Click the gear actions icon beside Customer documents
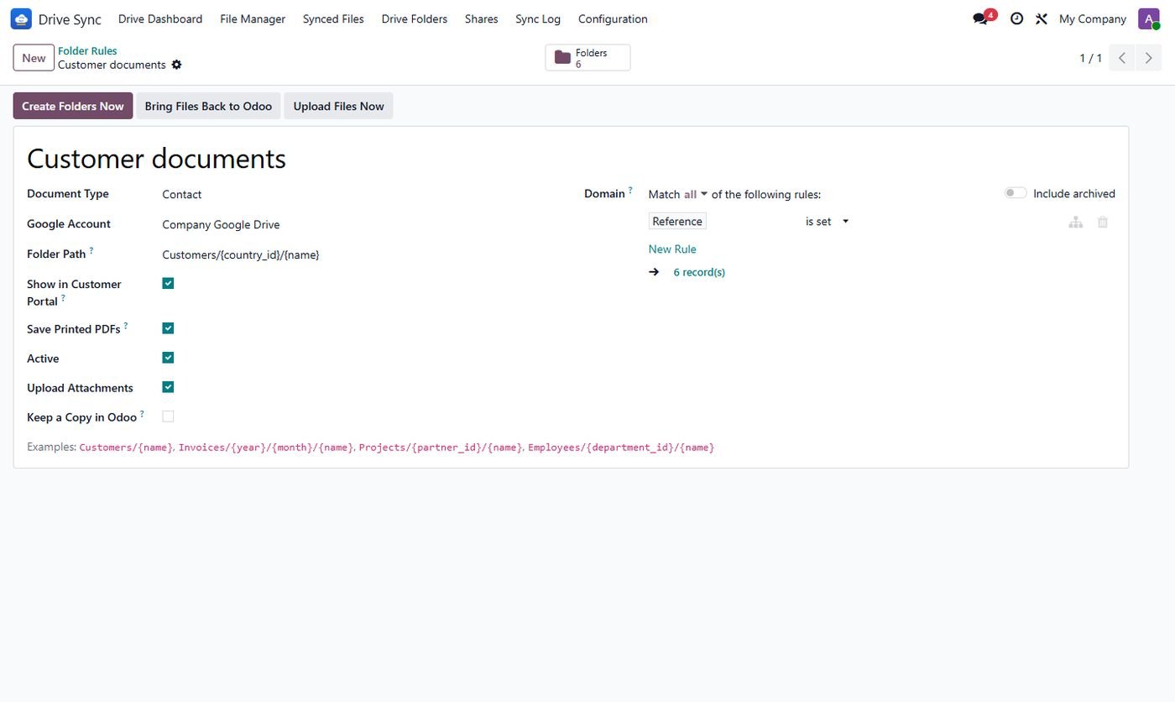The image size is (1175, 702). pos(176,65)
